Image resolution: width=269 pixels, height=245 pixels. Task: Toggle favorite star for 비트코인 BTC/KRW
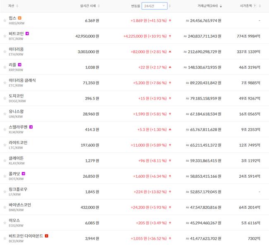click(x=5, y=36)
